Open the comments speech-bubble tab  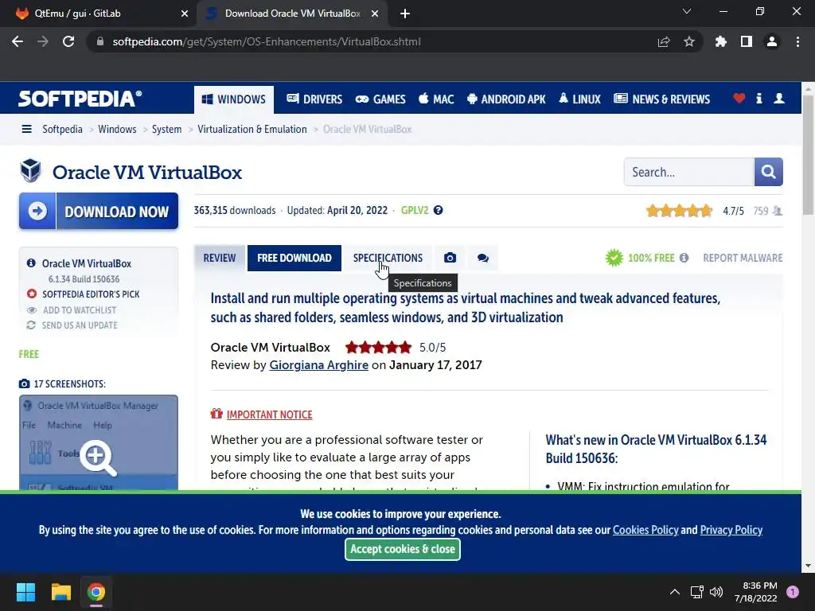[x=483, y=258]
